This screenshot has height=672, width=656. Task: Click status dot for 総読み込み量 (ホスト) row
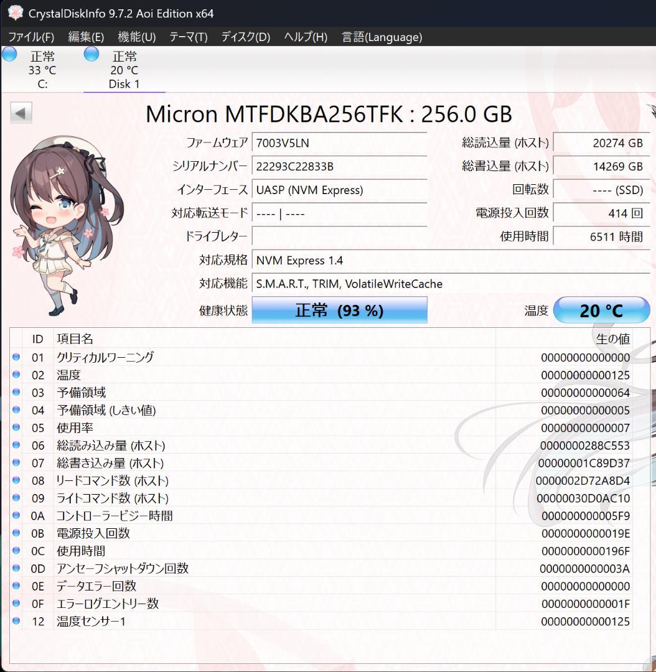(x=16, y=445)
